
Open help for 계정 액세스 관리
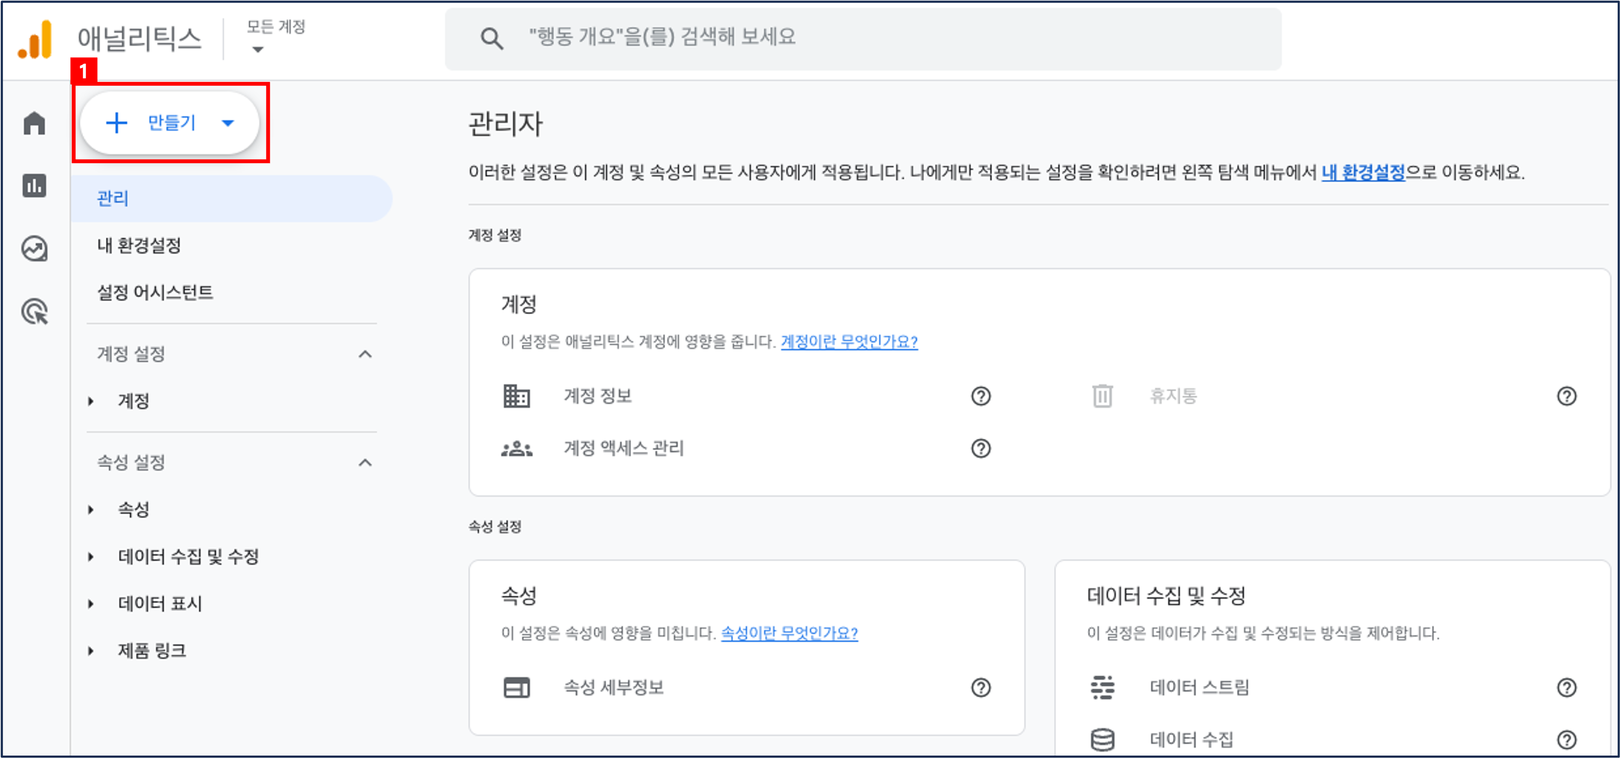click(x=981, y=448)
